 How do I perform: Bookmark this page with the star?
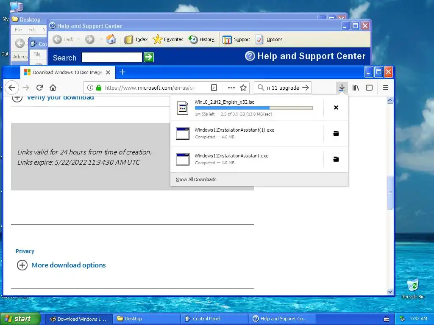[x=243, y=88]
